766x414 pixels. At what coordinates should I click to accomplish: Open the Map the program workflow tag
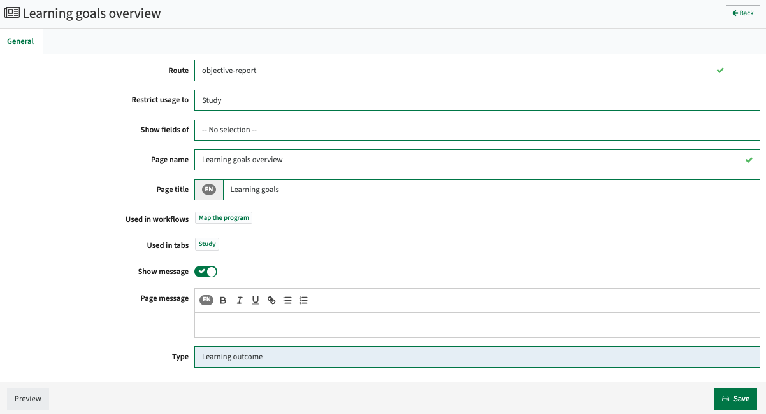[224, 218]
